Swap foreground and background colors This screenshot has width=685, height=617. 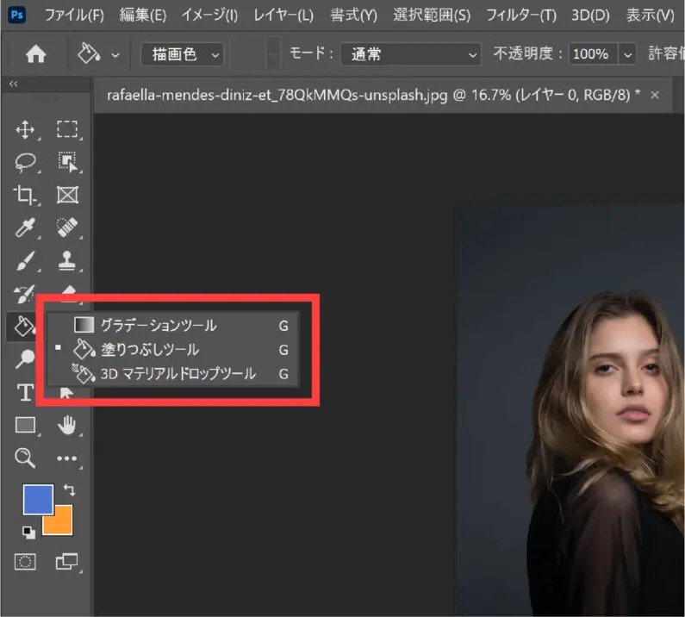point(69,489)
